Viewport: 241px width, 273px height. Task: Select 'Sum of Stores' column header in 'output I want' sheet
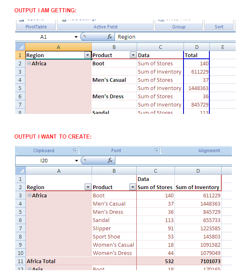click(x=156, y=187)
